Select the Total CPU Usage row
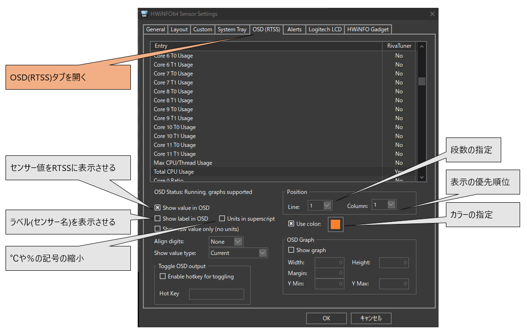The image size is (527, 331). click(x=283, y=171)
